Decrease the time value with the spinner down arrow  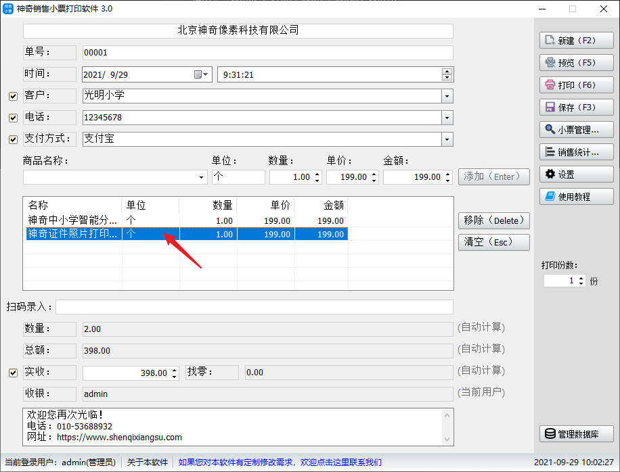point(447,77)
